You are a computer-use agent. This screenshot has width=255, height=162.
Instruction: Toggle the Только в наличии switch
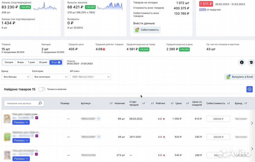pos(42,89)
